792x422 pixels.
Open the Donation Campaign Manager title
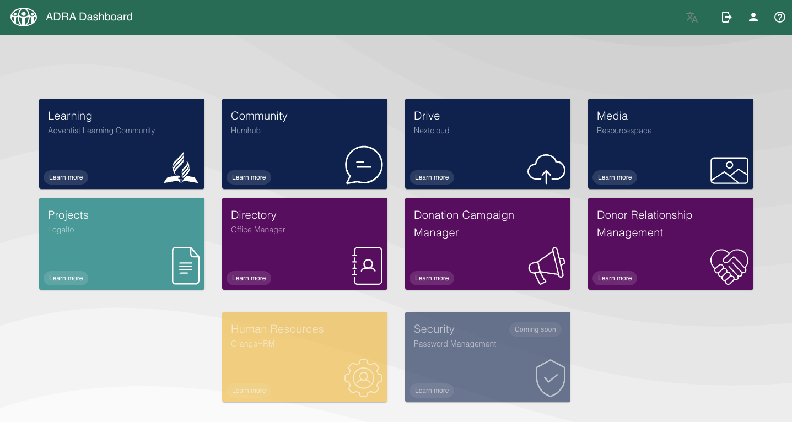pos(464,224)
